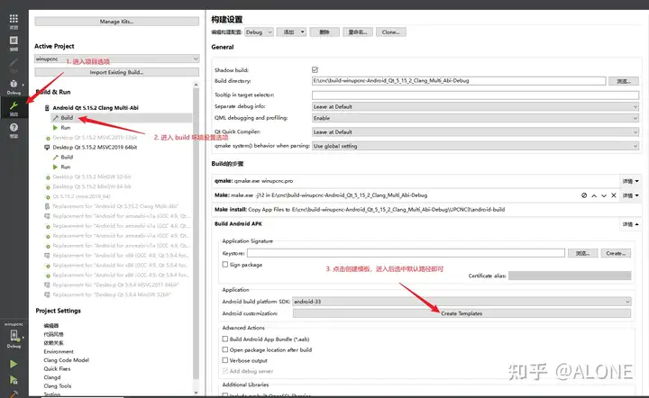649x398 pixels.
Task: Click the Clone... configuration button
Action: pos(390,32)
